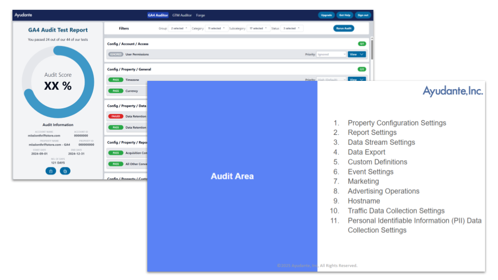Viewport: 498px width, 280px height.
Task: Click the 0/1 count badge for Config / Account / Access
Action: pos(362,44)
